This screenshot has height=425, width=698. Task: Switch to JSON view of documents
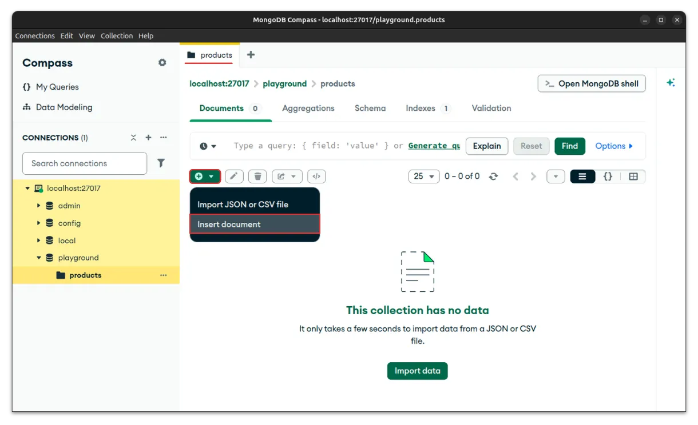608,177
